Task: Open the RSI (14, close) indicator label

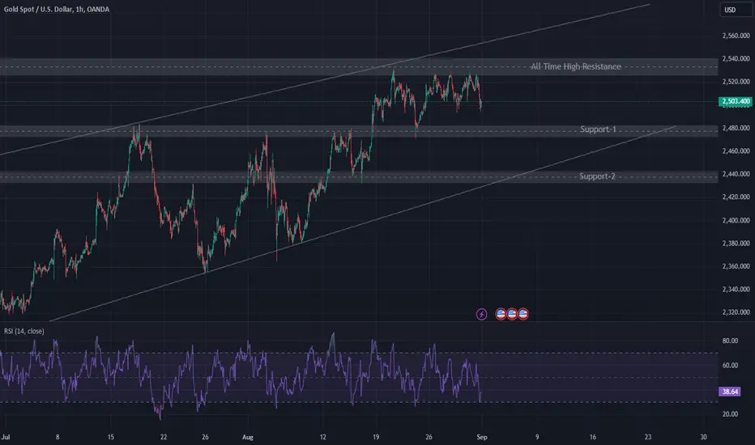Action: [24, 331]
